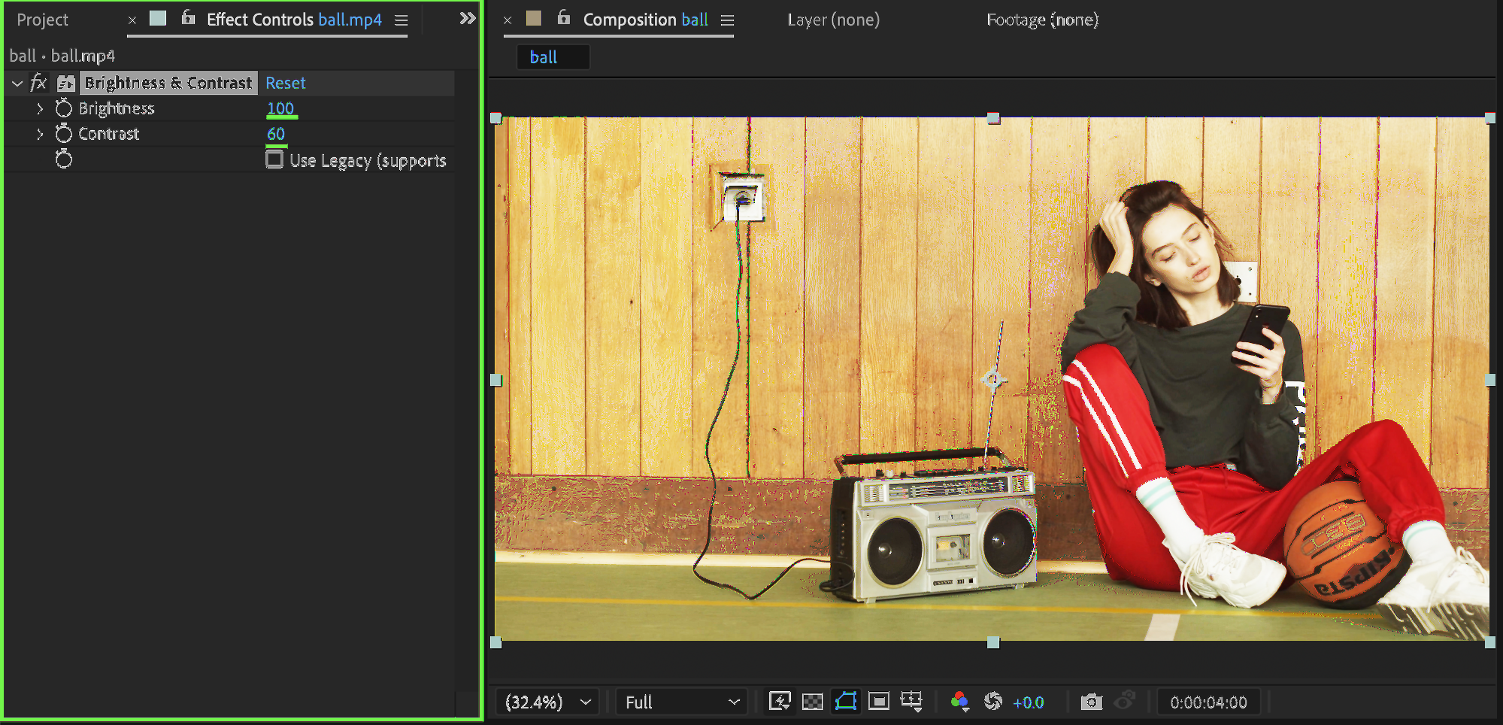This screenshot has width=1503, height=725.
Task: Click the Reset Exposure aperture icon
Action: 993,702
